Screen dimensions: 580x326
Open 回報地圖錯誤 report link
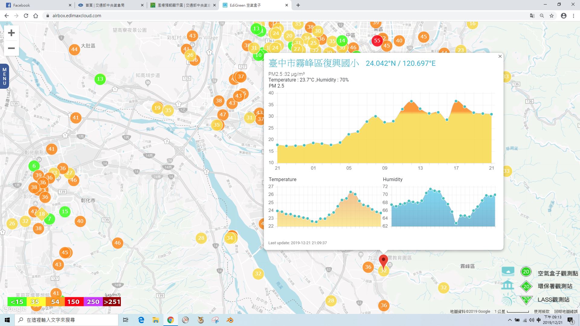tap(566, 311)
